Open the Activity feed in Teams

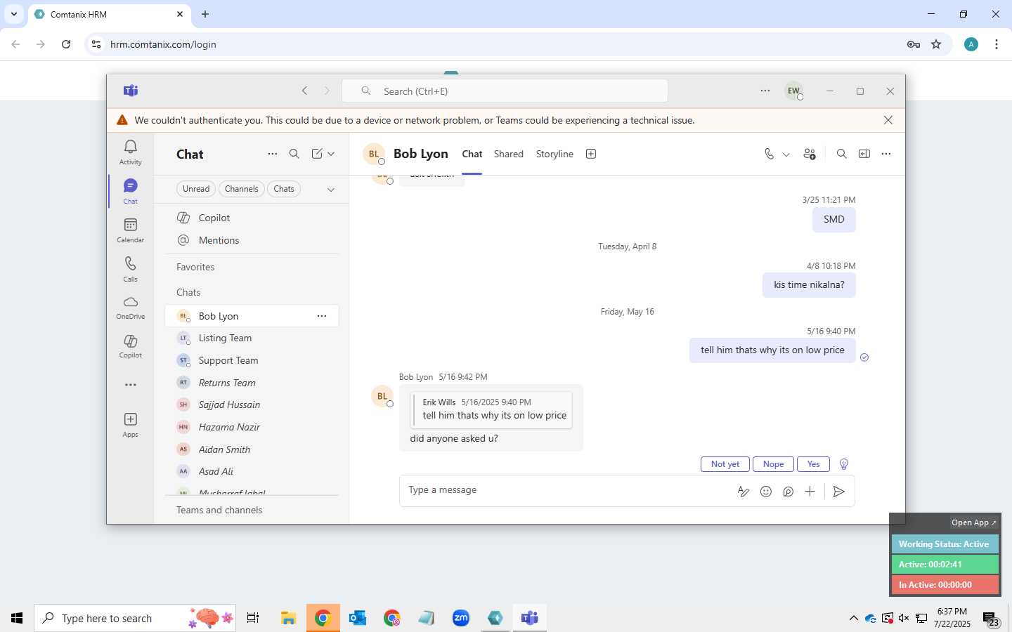pyautogui.click(x=130, y=152)
